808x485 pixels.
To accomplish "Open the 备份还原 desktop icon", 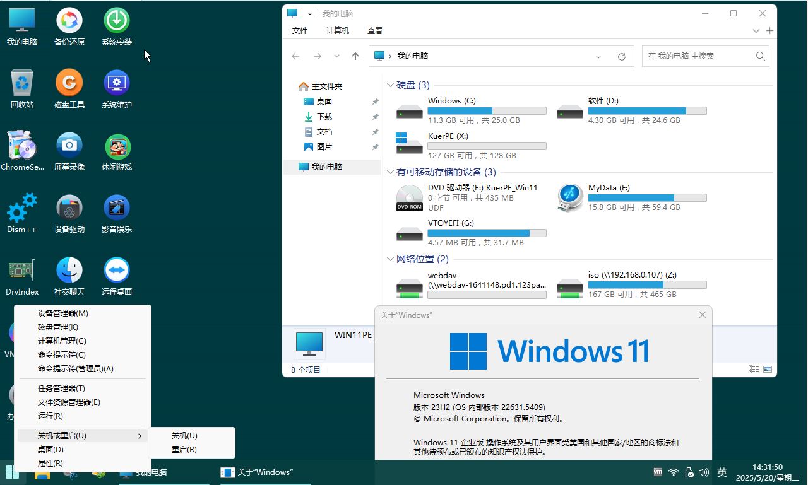I will [69, 27].
